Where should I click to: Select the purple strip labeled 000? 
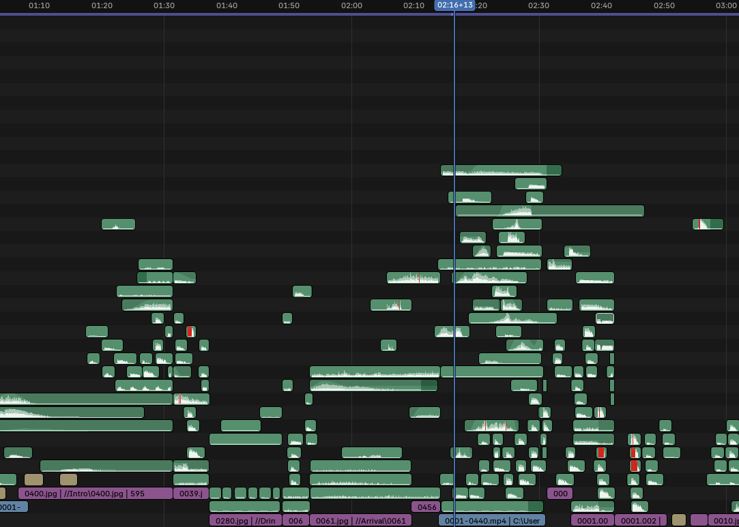560,493
